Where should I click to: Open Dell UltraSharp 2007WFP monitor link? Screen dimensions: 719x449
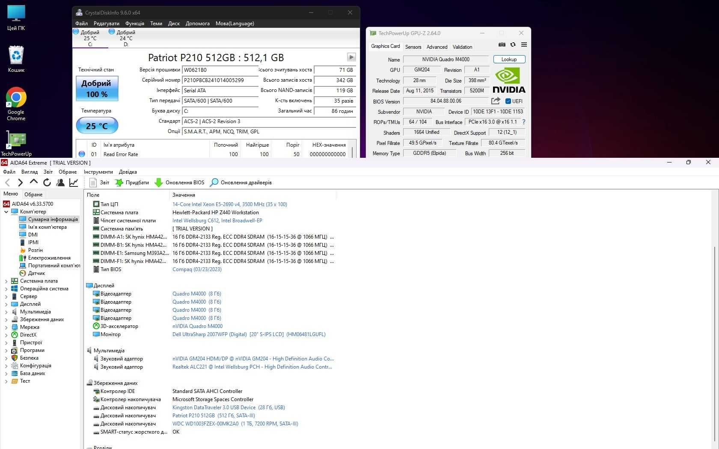[249, 334]
